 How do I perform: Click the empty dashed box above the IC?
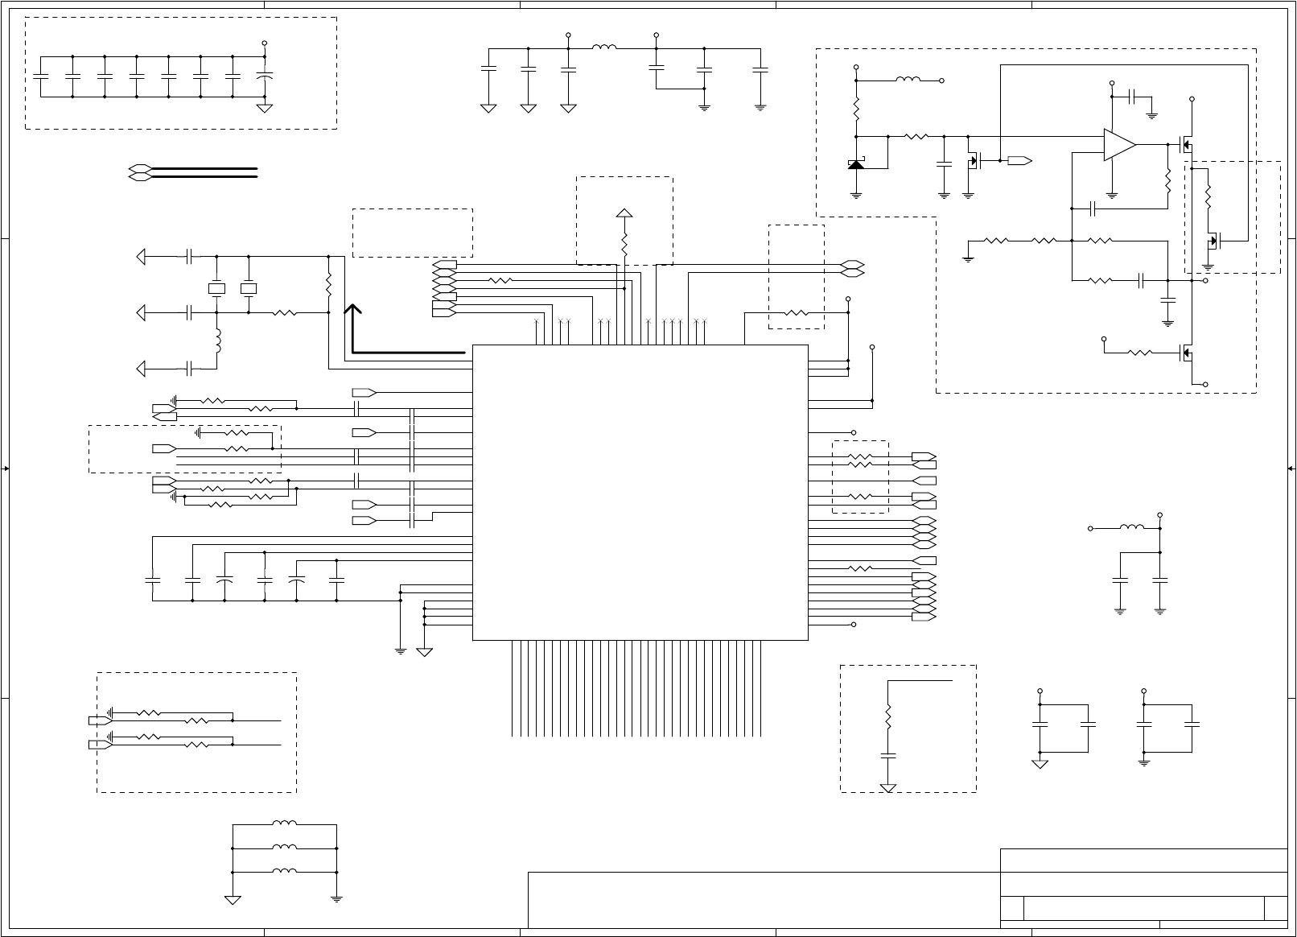[x=412, y=233]
